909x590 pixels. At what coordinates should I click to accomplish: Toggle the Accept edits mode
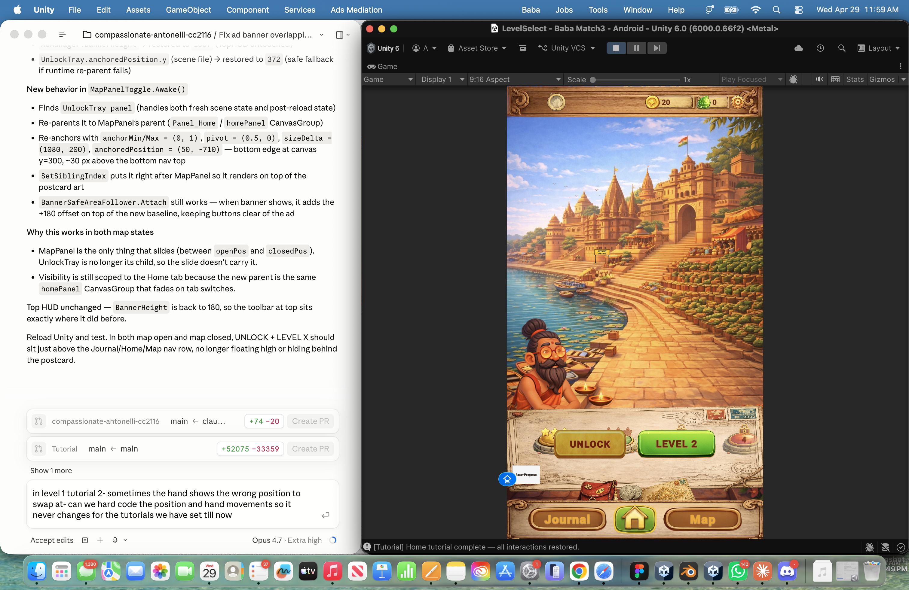point(52,540)
